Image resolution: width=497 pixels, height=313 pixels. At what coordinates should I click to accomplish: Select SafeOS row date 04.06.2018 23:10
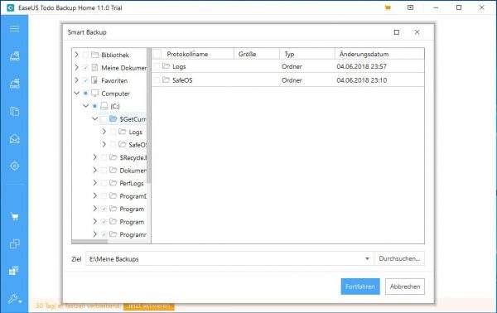point(362,80)
